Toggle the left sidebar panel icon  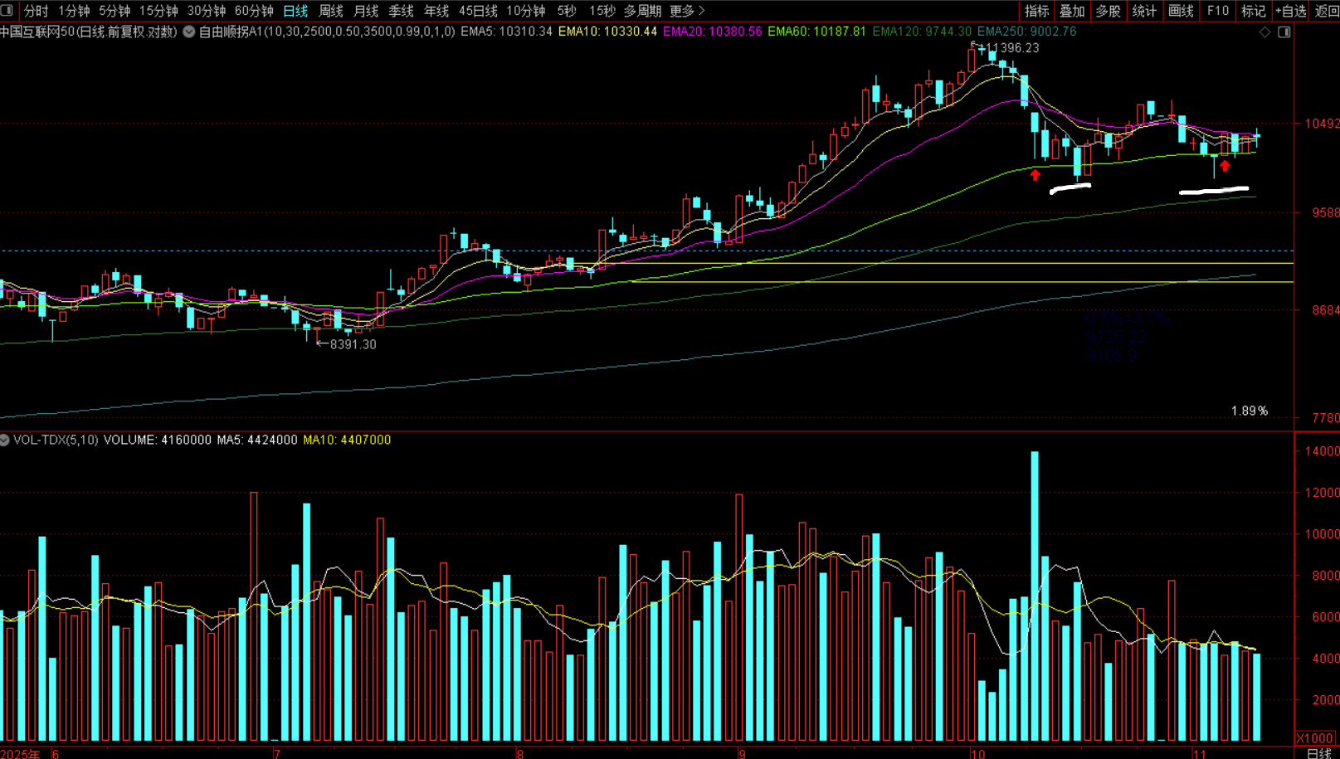tap(7, 11)
